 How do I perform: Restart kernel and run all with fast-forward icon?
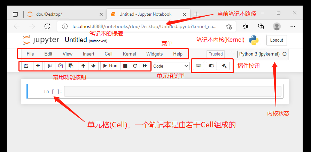click(145, 66)
